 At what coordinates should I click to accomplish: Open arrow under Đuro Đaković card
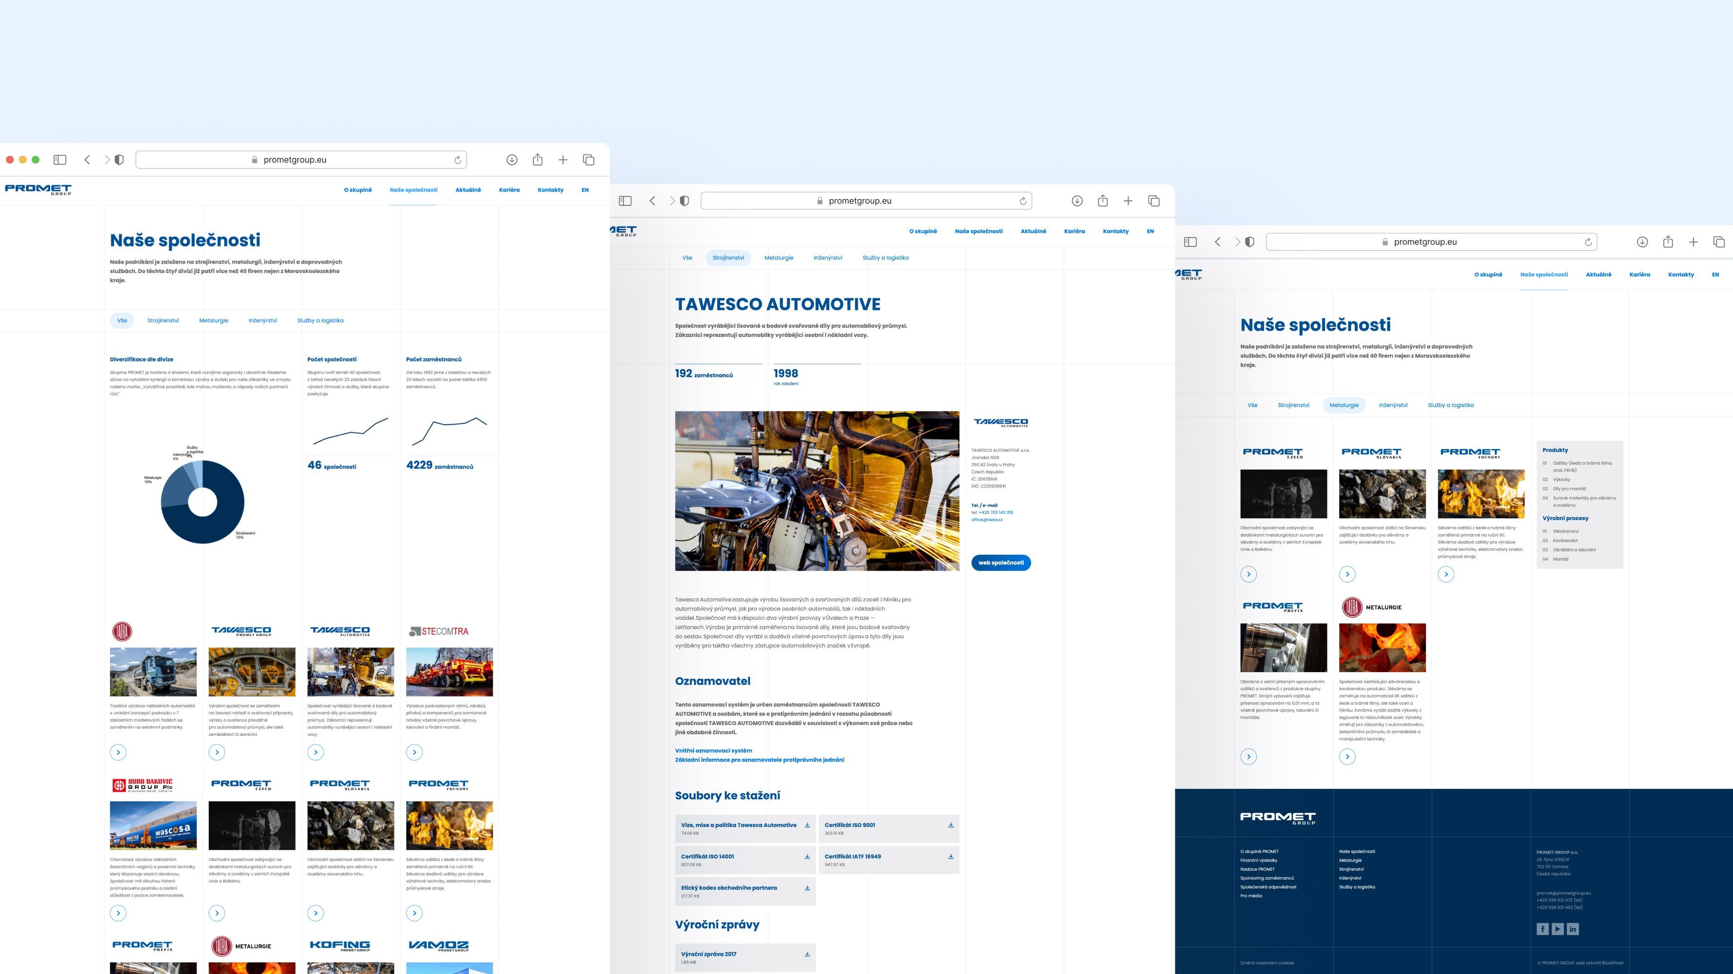118,913
